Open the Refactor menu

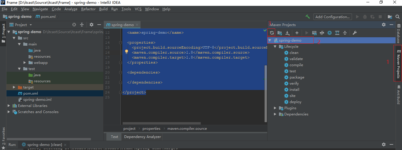click(88, 9)
